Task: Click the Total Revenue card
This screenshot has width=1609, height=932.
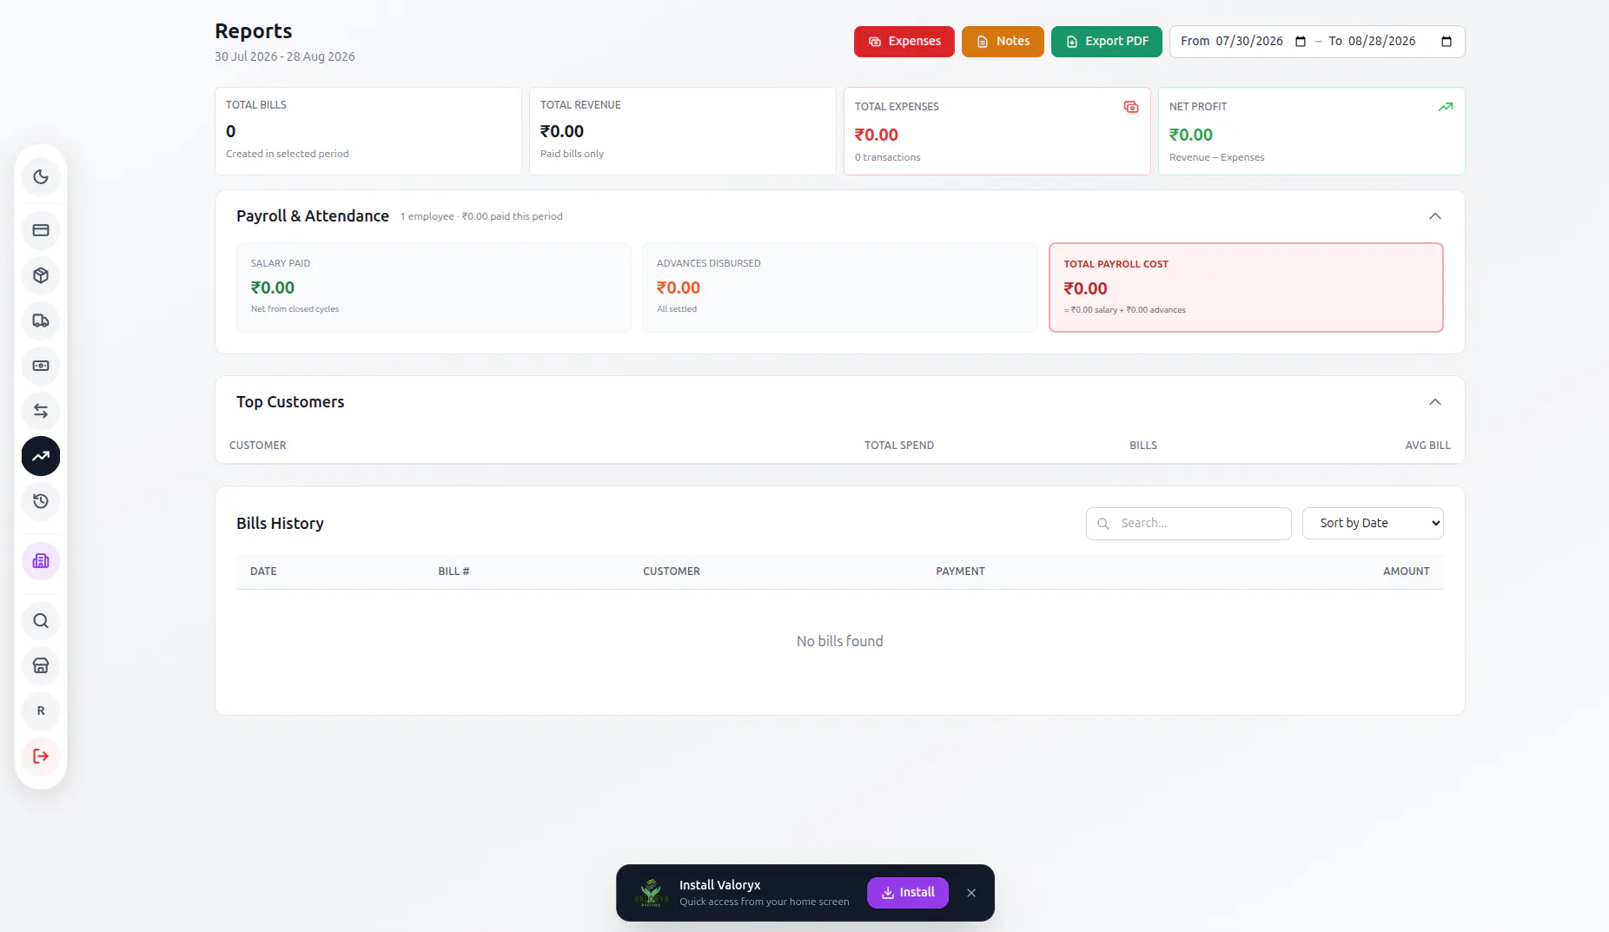Action: [683, 131]
